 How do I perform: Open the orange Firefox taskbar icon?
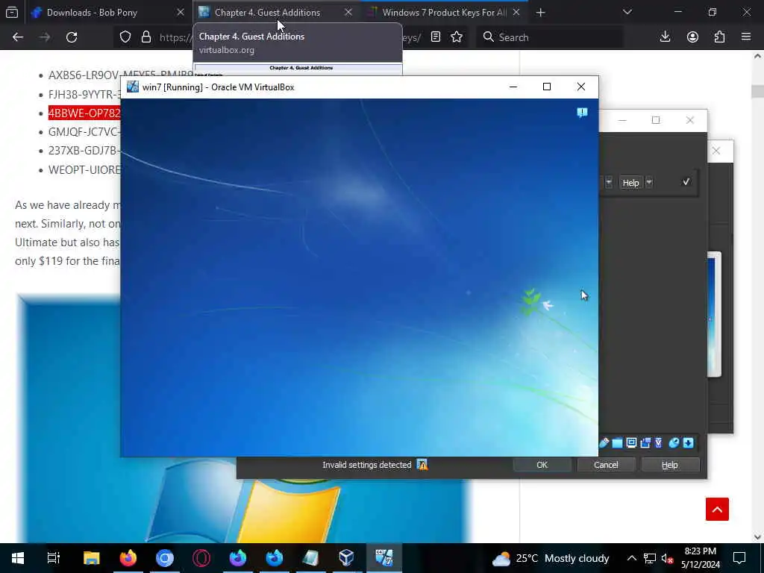128,558
